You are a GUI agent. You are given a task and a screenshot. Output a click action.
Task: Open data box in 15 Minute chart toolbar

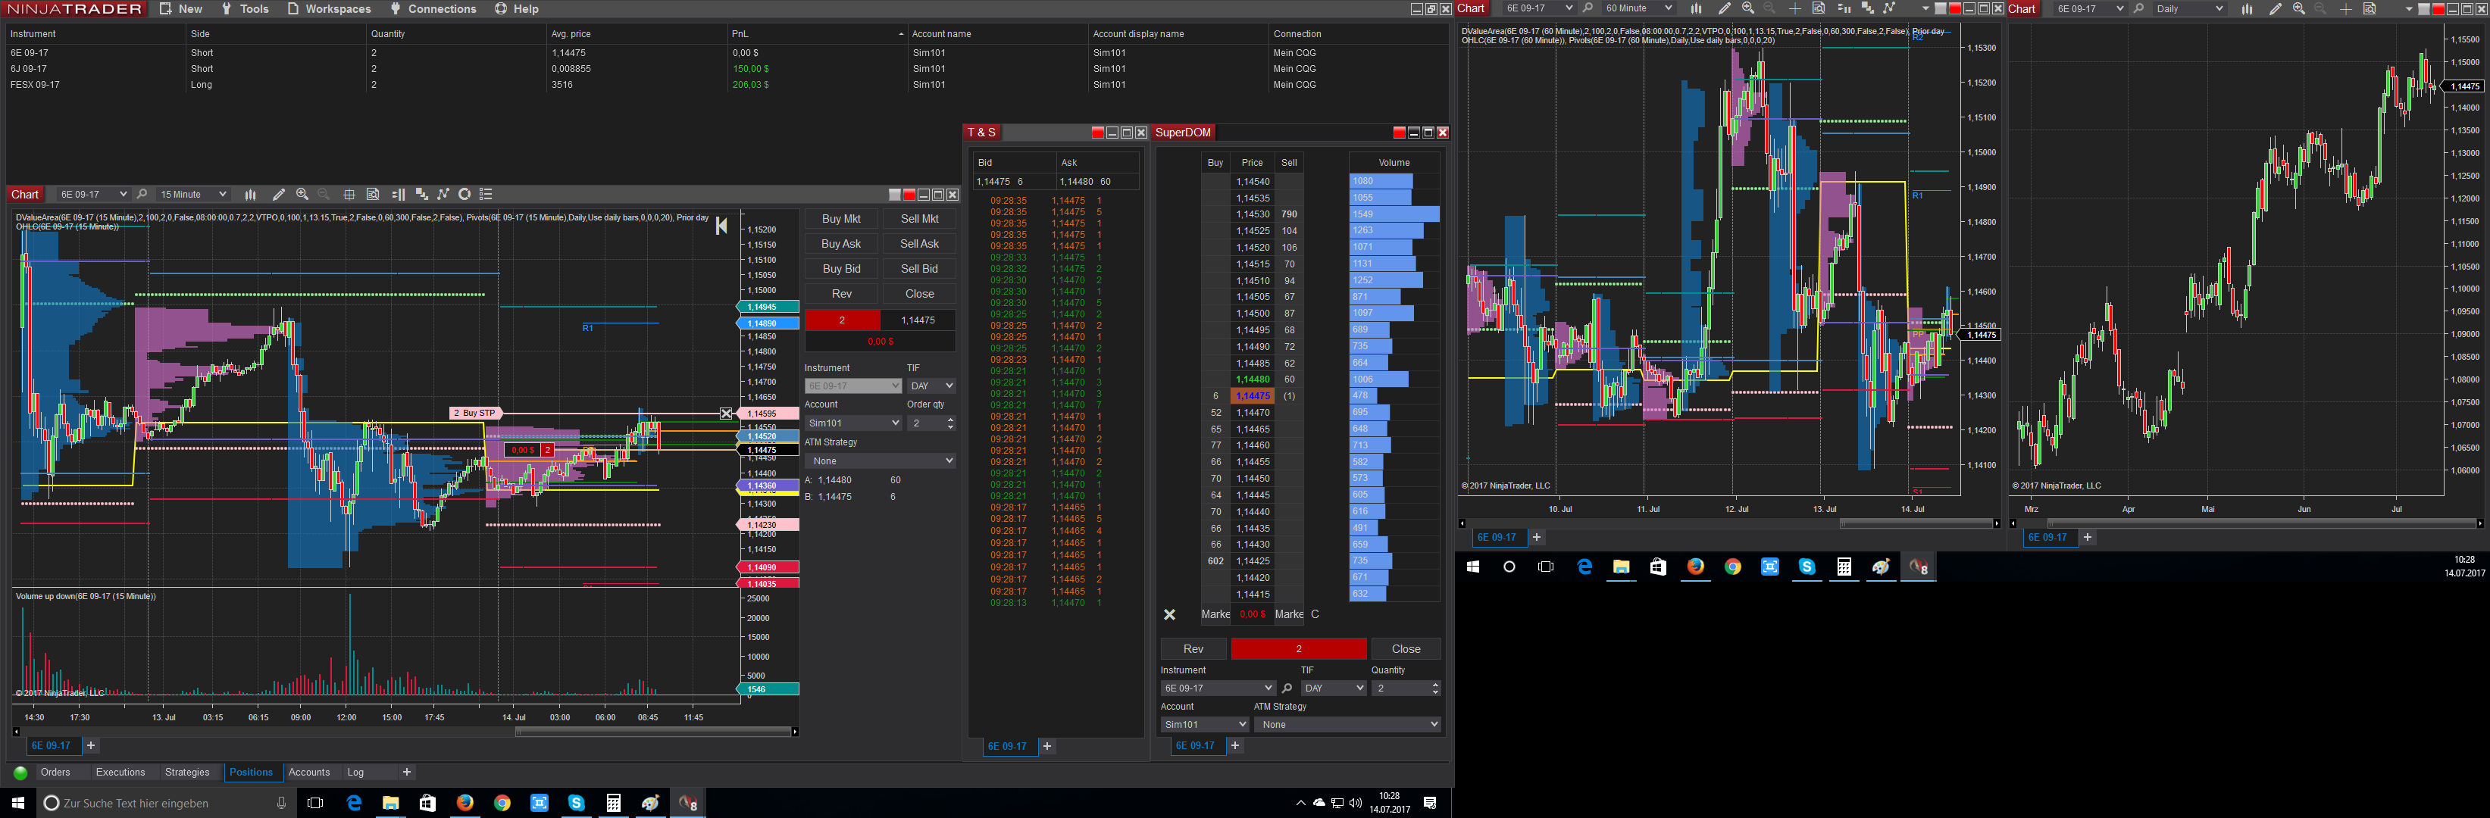pyautogui.click(x=373, y=194)
